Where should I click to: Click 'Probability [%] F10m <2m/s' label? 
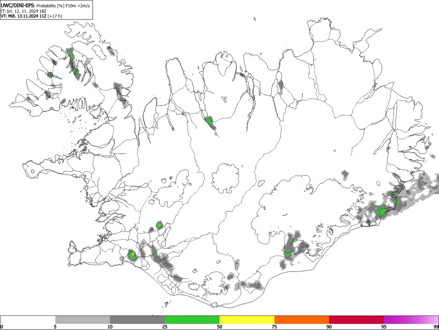pos(63,6)
